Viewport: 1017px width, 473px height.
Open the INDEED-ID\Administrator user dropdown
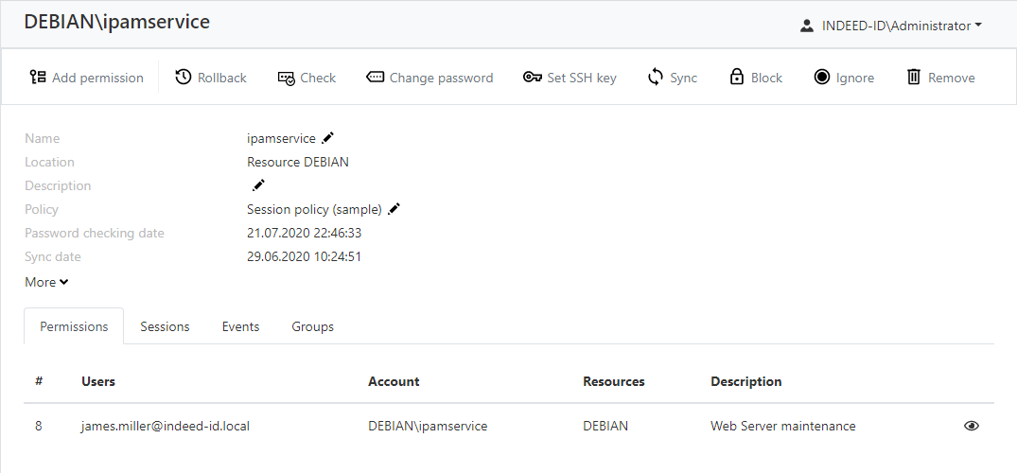click(890, 26)
